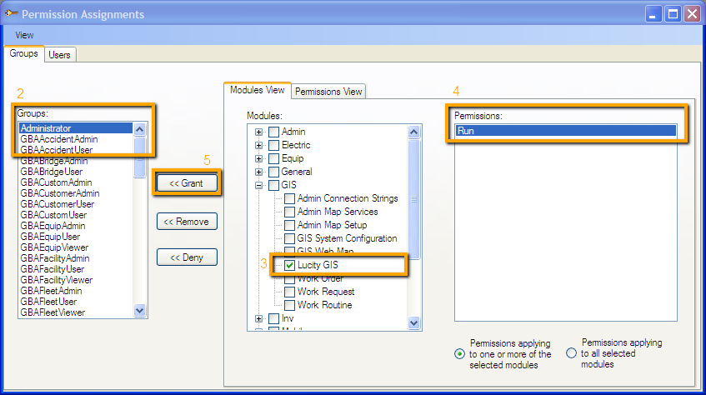Screen dimensions: 706x395
Task: Check the Electric module checkbox
Action: 273,146
